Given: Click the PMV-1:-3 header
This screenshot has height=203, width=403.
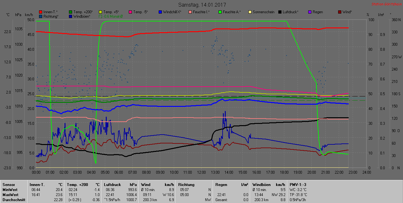Looking at the screenshot, I should click(x=298, y=184).
